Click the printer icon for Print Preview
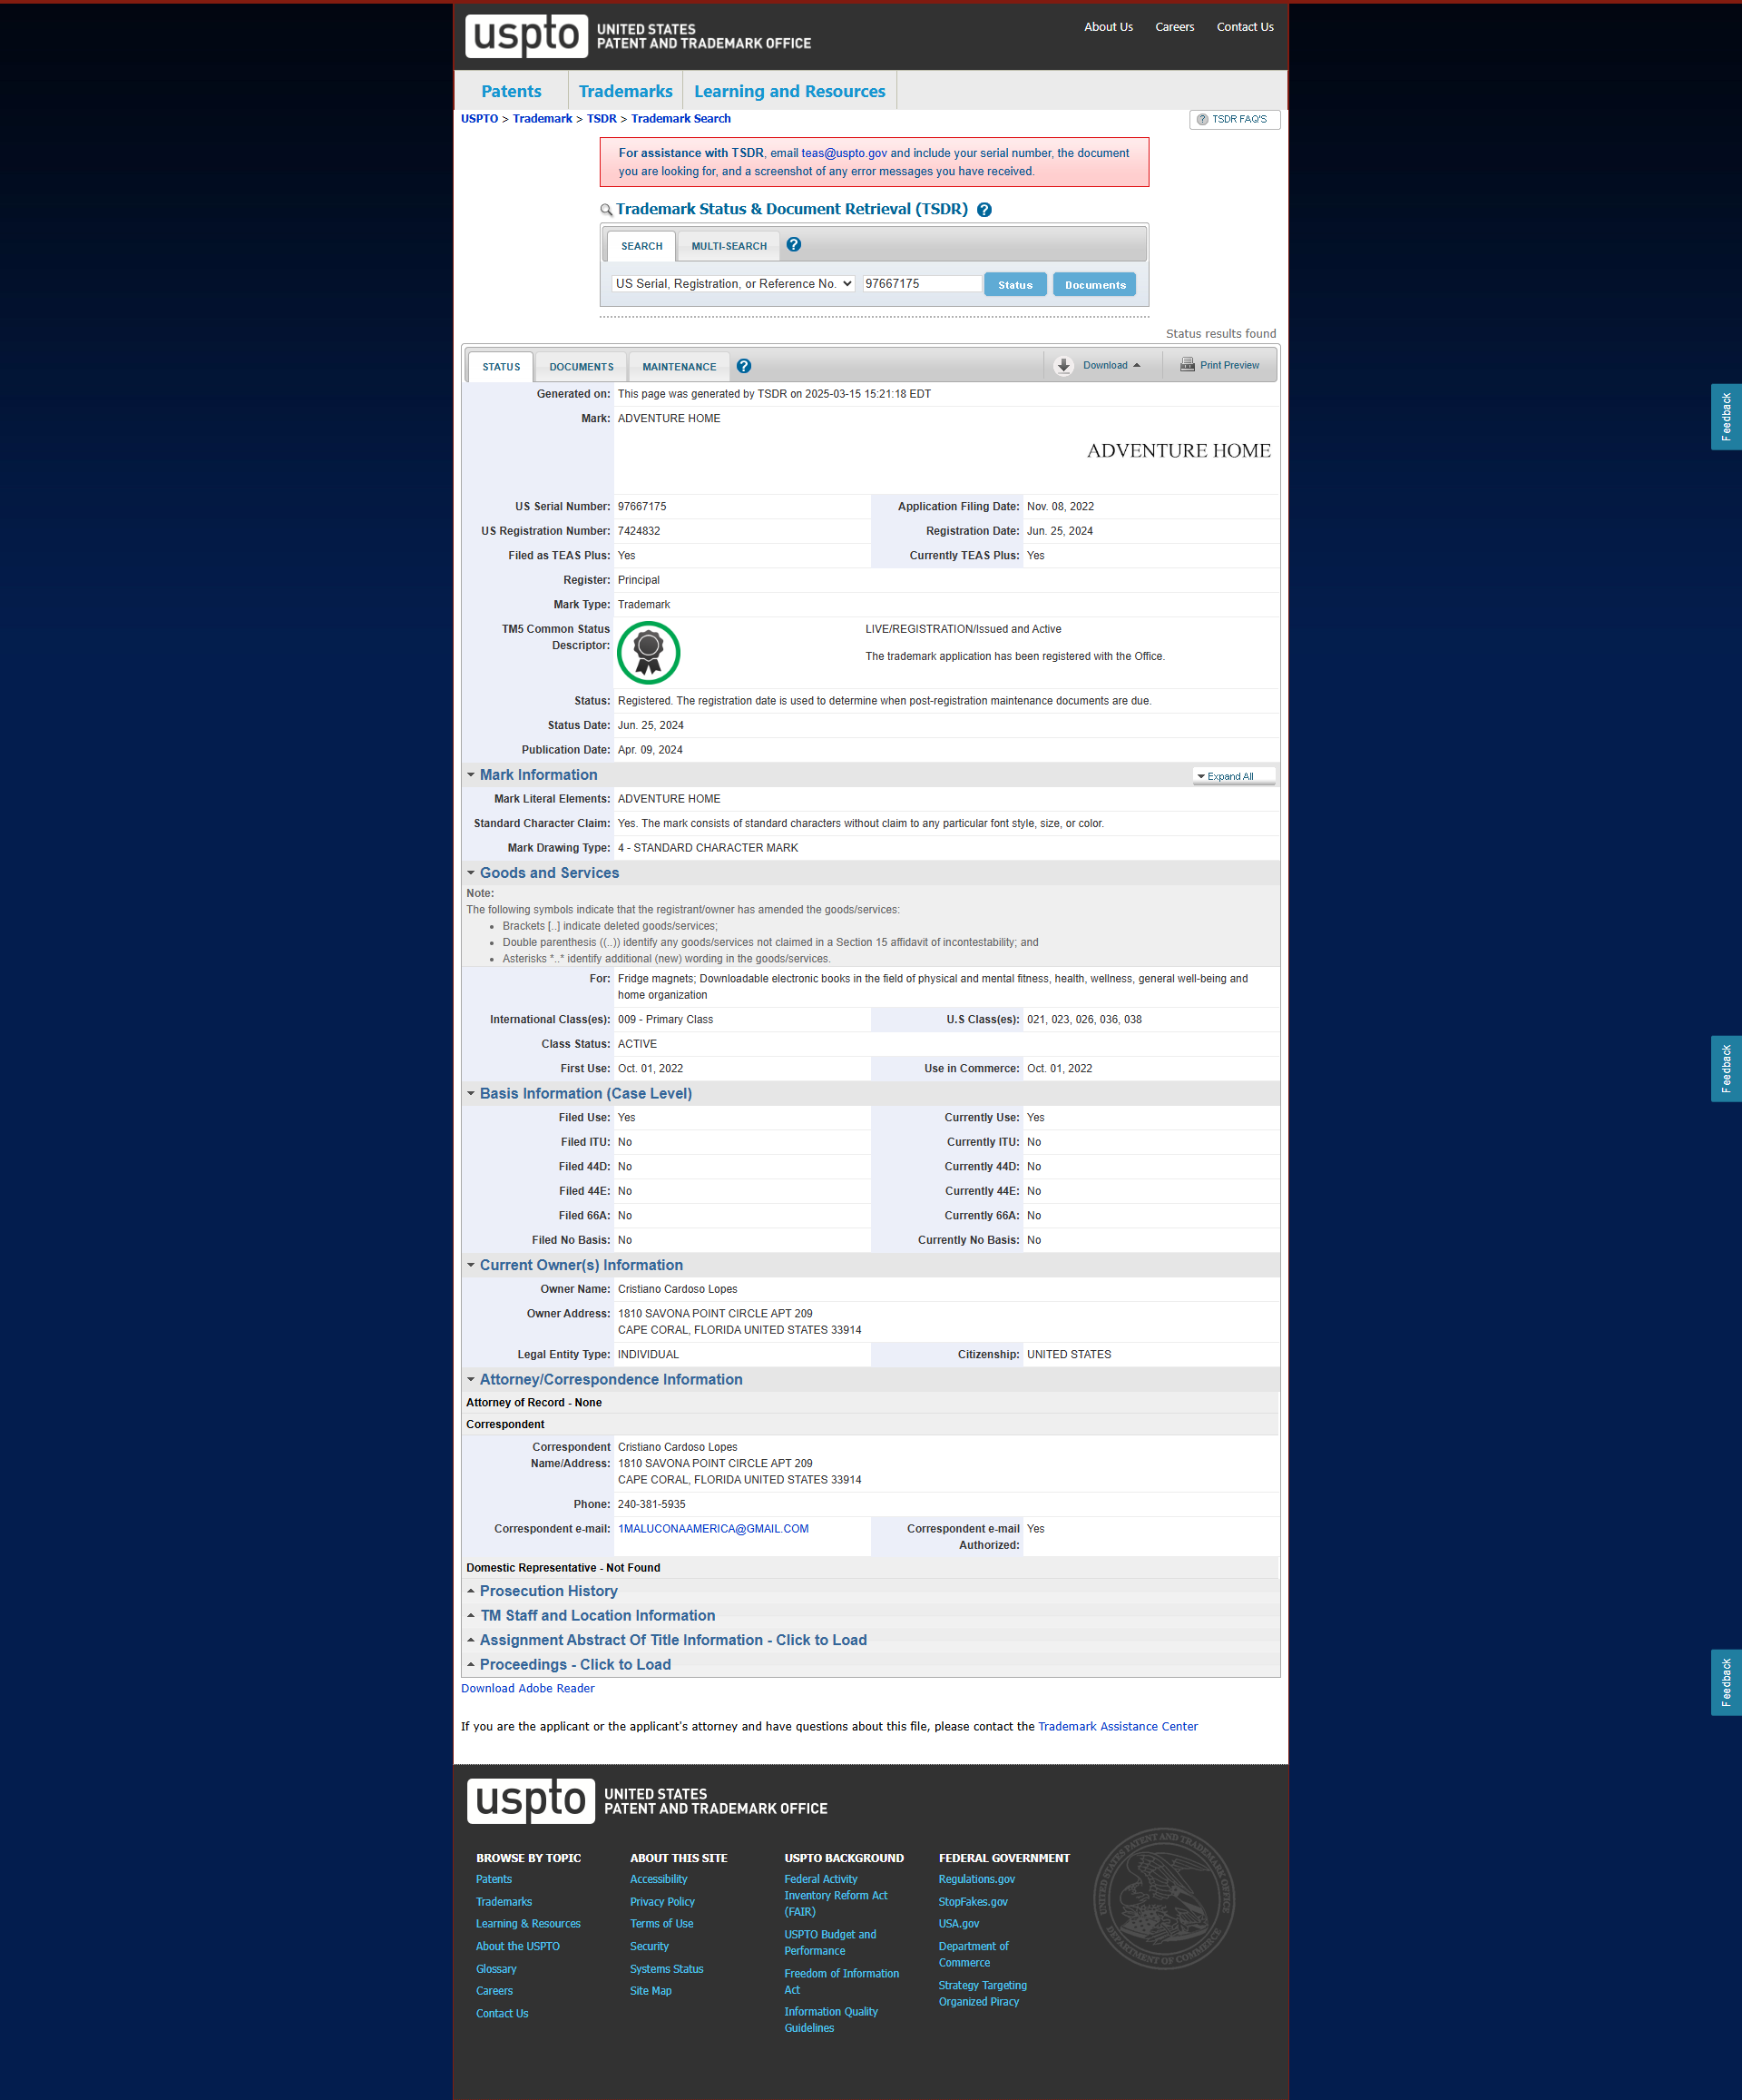Screen dimensions: 1742x2100 (x=1188, y=365)
